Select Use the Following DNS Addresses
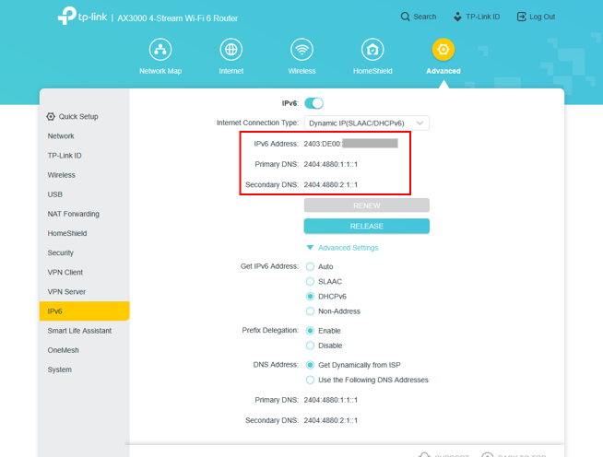The width and height of the screenshot is (603, 457). click(311, 380)
